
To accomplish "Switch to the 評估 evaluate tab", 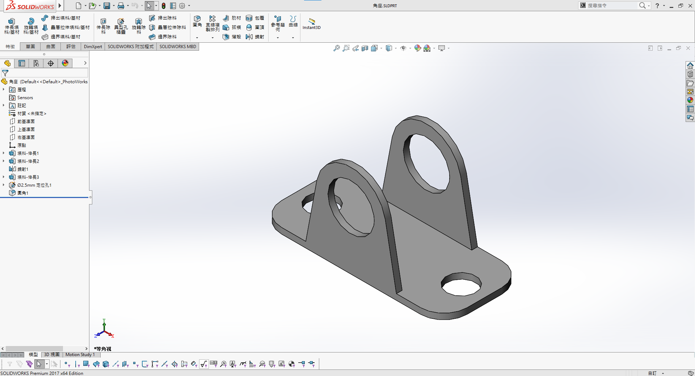I will 71,47.
